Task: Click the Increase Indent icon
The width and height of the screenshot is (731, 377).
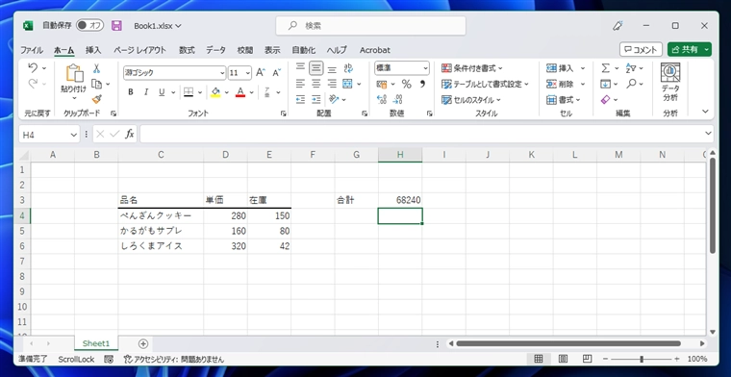Action: coord(316,99)
